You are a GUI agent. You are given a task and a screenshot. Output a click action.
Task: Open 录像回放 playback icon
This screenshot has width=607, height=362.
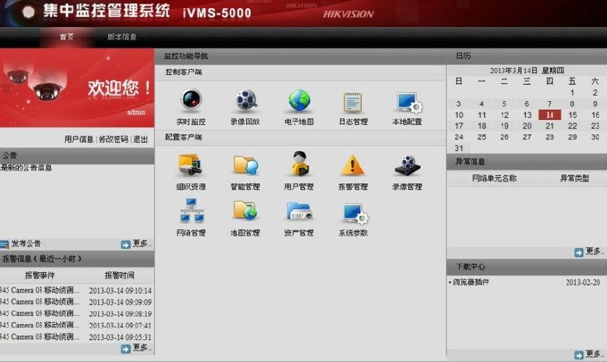(x=245, y=100)
